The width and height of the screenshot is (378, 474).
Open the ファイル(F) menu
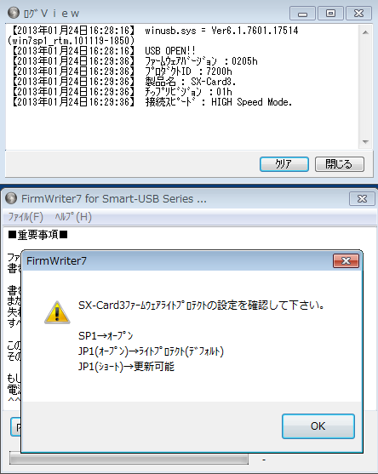[x=26, y=217]
